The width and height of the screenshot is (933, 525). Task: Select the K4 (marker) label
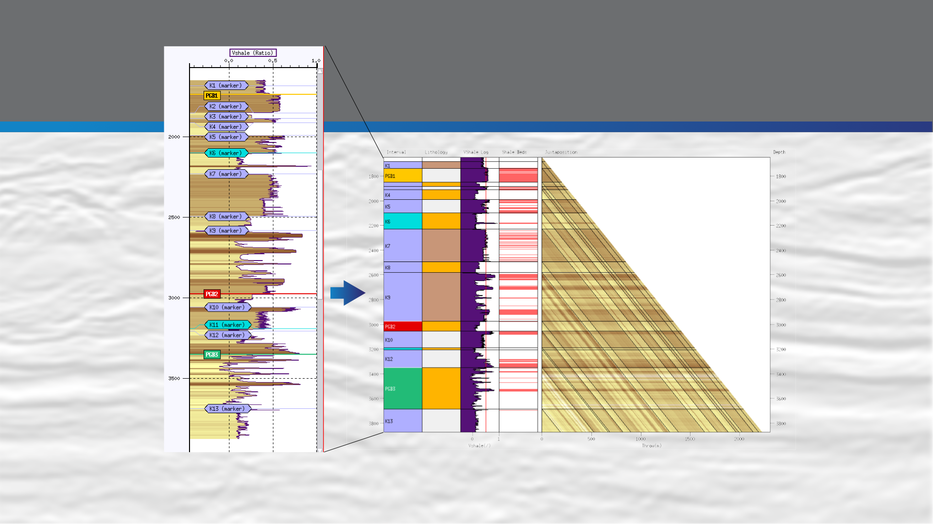[226, 127]
